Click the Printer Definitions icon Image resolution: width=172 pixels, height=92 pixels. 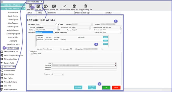[2, 82]
